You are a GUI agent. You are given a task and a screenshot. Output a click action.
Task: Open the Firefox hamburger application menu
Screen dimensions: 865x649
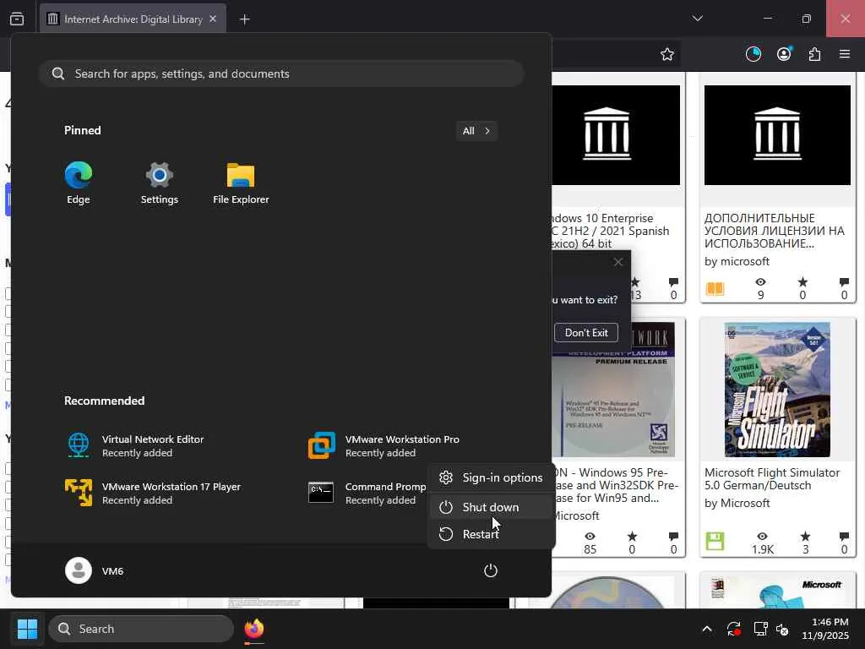pyautogui.click(x=845, y=54)
